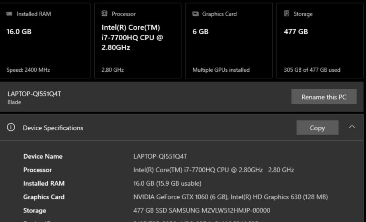The image size is (366, 222).
Task: Click the Device Specifications info icon
Action: [x=11, y=128]
